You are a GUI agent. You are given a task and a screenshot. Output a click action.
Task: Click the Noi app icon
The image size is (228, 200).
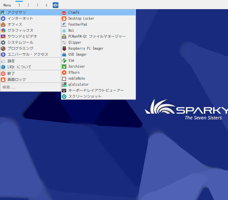tap(64, 31)
